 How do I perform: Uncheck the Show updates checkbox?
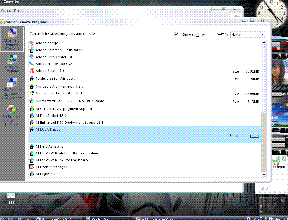click(176, 34)
